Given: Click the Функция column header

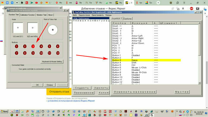Looking at the screenshot, I should tap(141, 23).
